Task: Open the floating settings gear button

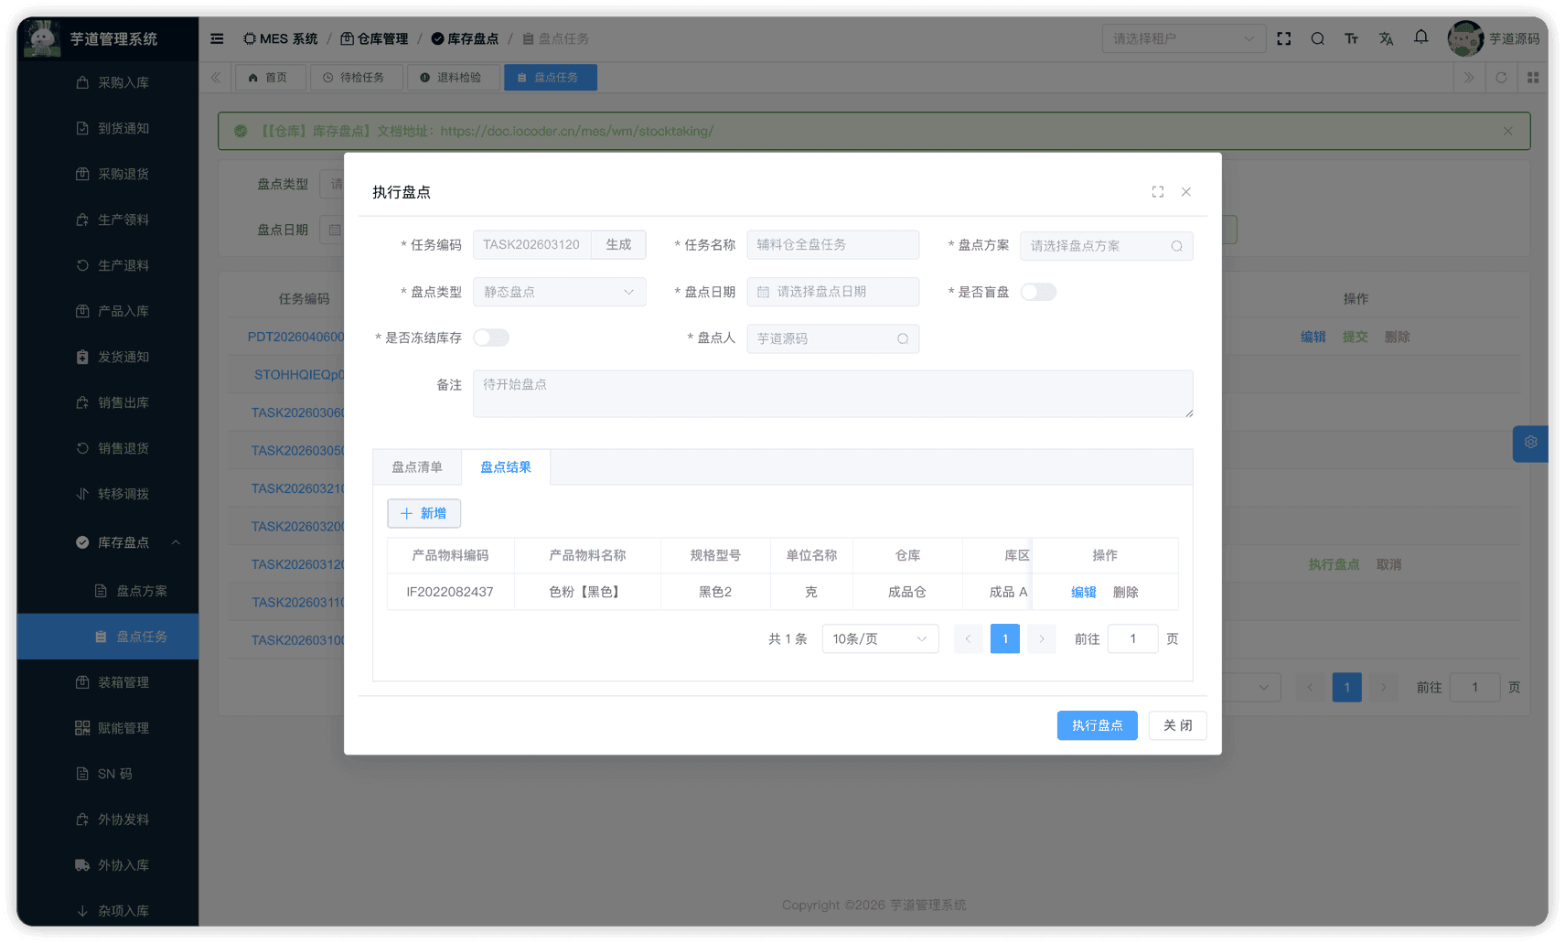Action: (1530, 443)
